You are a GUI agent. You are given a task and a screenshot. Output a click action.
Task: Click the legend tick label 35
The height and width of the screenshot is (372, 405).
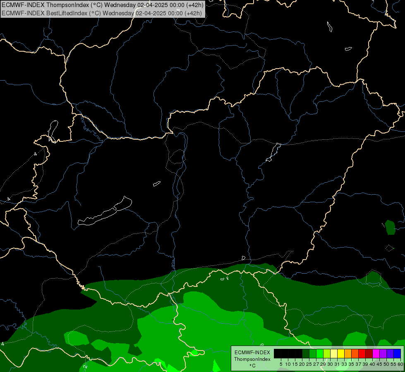click(x=351, y=364)
